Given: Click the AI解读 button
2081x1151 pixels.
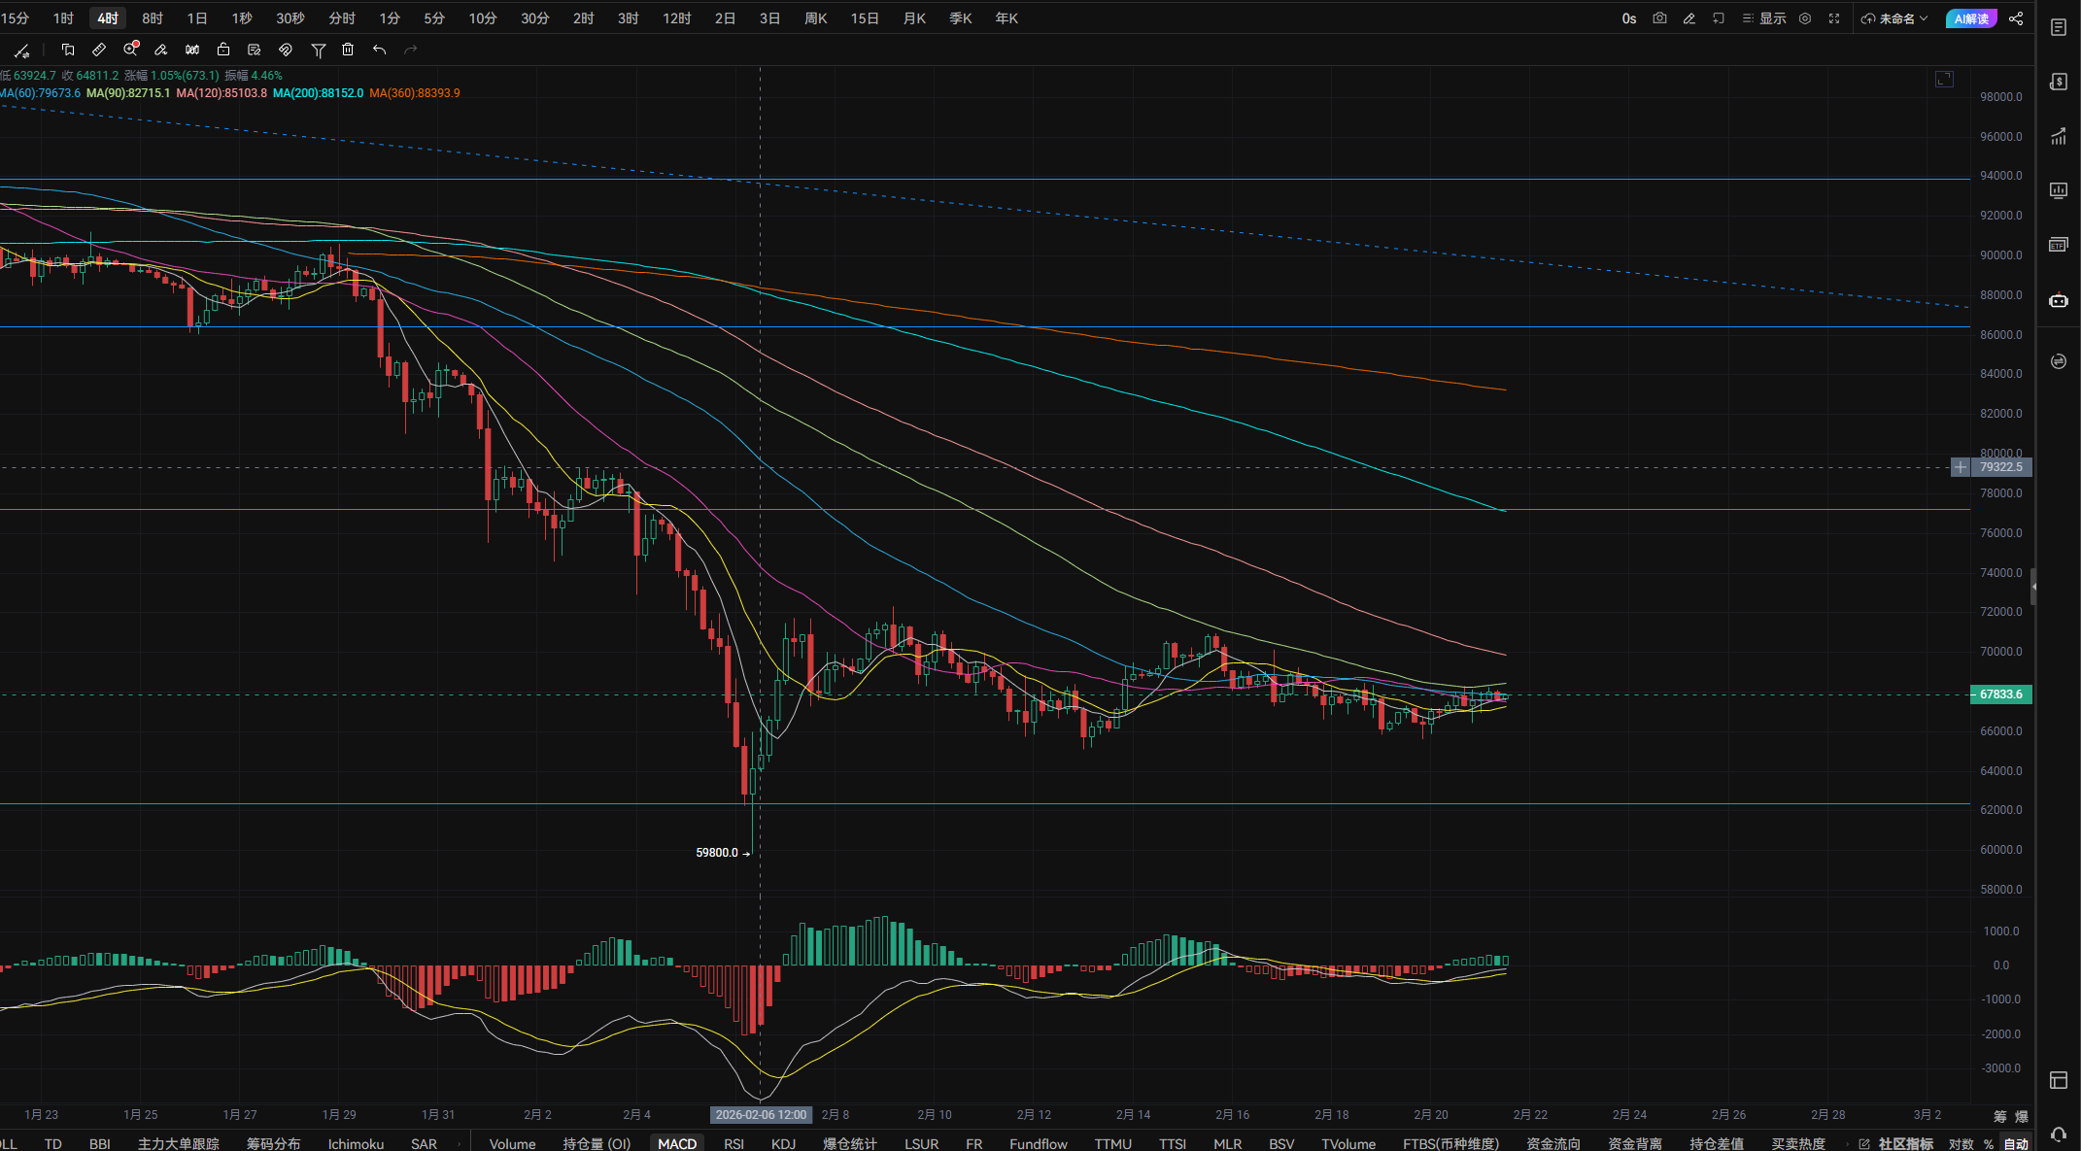Looking at the screenshot, I should pos(1971,18).
